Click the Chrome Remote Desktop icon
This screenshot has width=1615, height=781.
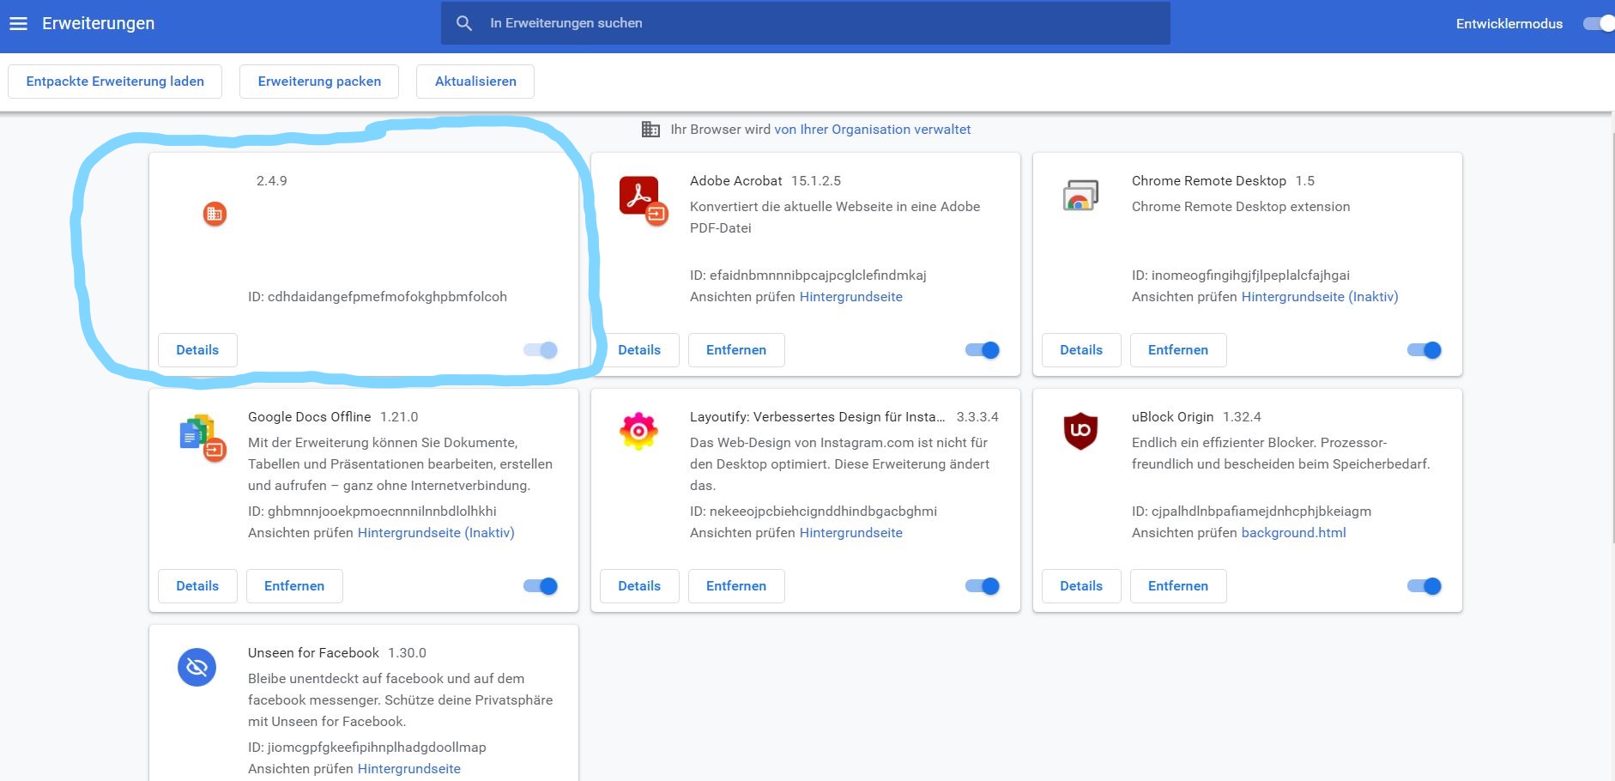tap(1080, 196)
